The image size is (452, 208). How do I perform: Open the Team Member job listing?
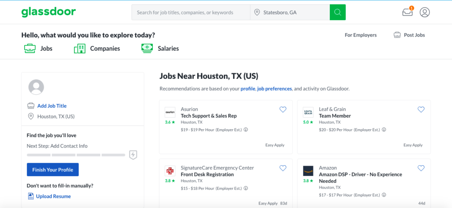335,116
